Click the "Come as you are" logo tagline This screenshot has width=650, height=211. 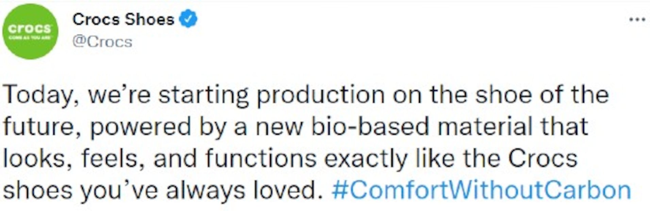pyautogui.click(x=30, y=37)
